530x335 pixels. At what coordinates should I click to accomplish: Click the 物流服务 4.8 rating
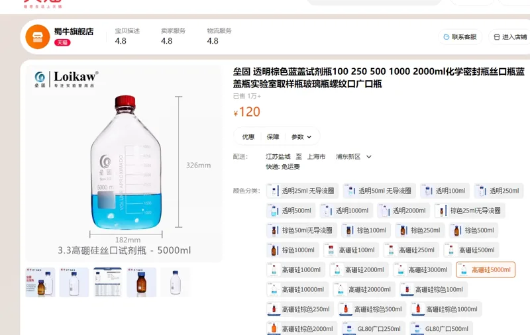pyautogui.click(x=219, y=36)
